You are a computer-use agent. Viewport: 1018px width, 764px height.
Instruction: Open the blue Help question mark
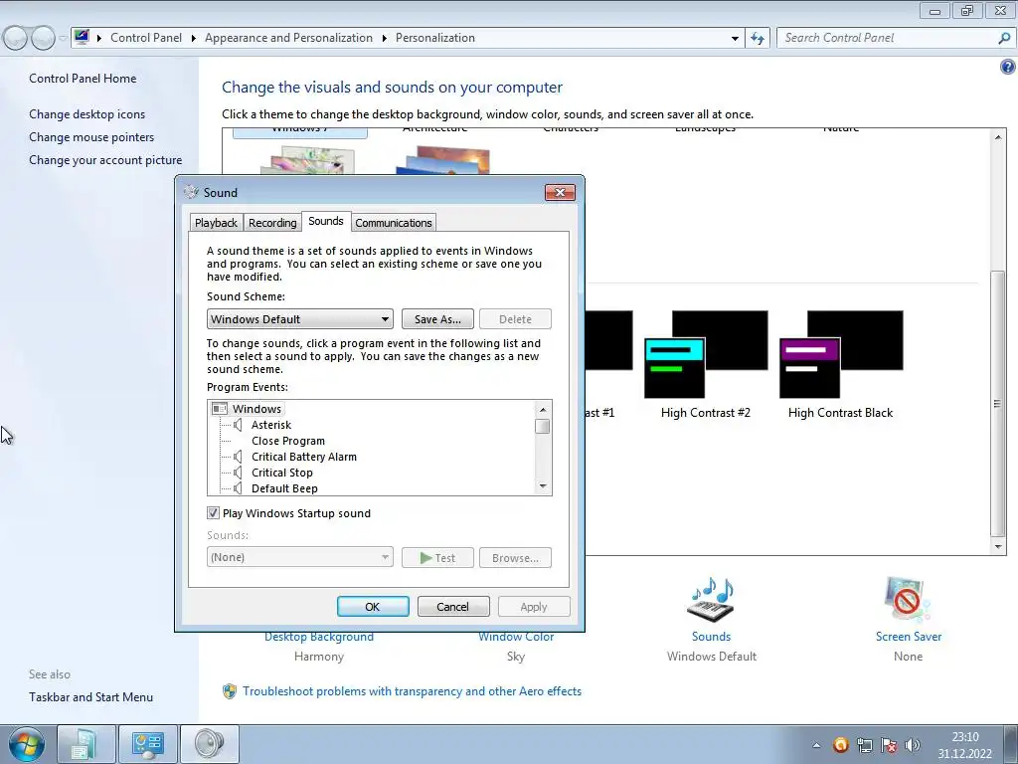click(x=1008, y=67)
